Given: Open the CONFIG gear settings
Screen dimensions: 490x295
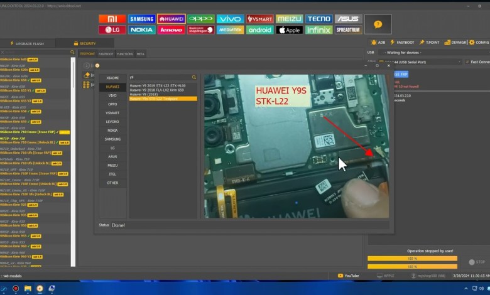Looking at the screenshot, I should pos(479,43).
